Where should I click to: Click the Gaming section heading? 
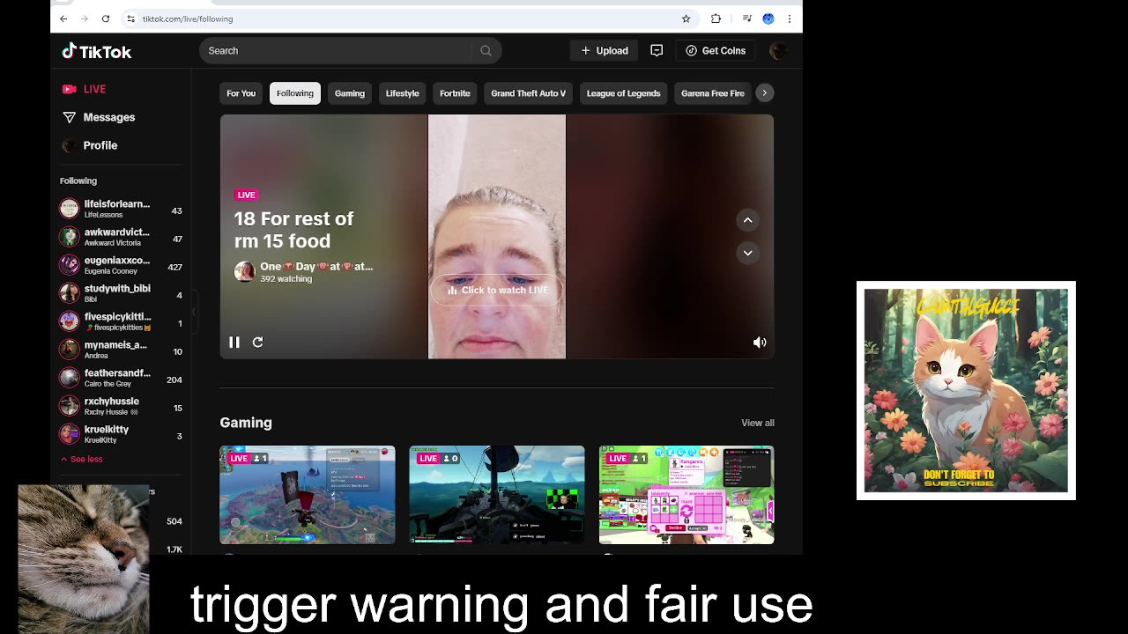(246, 423)
